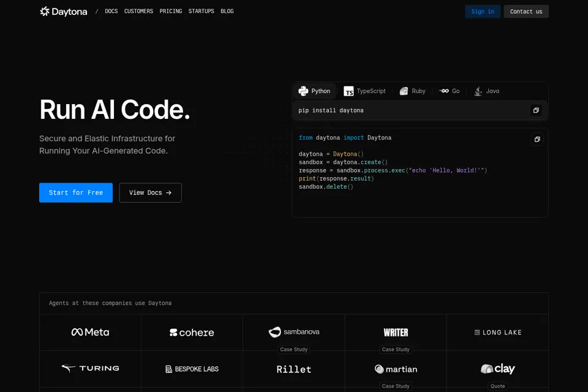588x392 pixels.
Task: Click the cohere company logo
Action: [192, 333]
